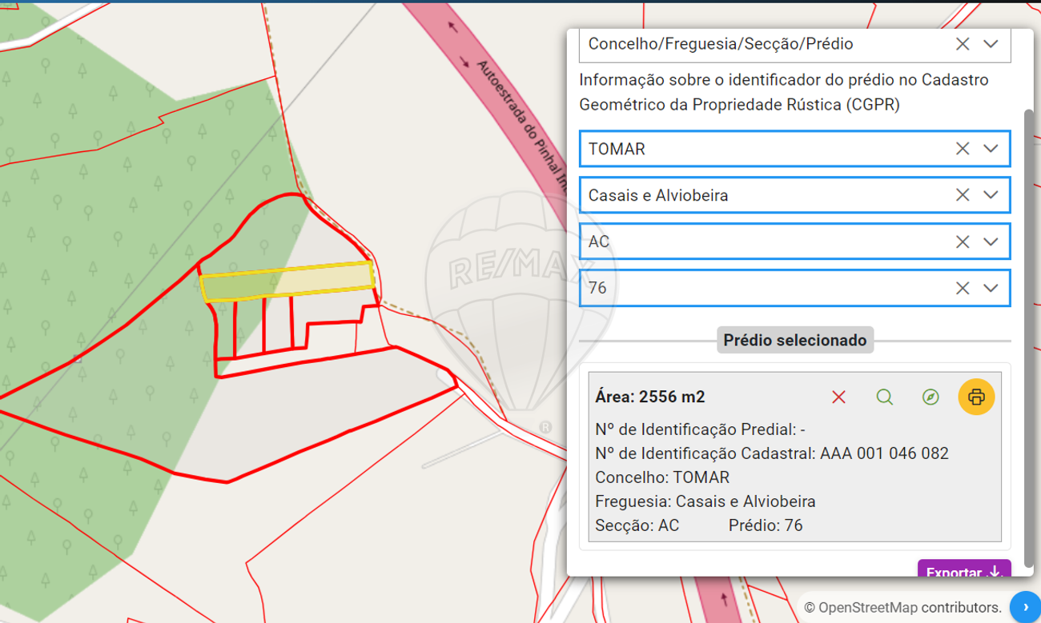Click the 'Concelho: TOMAR' text
The image size is (1041, 623).
(662, 477)
